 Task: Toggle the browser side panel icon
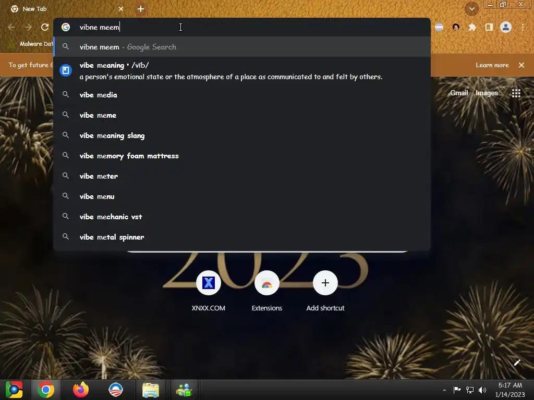point(489,27)
